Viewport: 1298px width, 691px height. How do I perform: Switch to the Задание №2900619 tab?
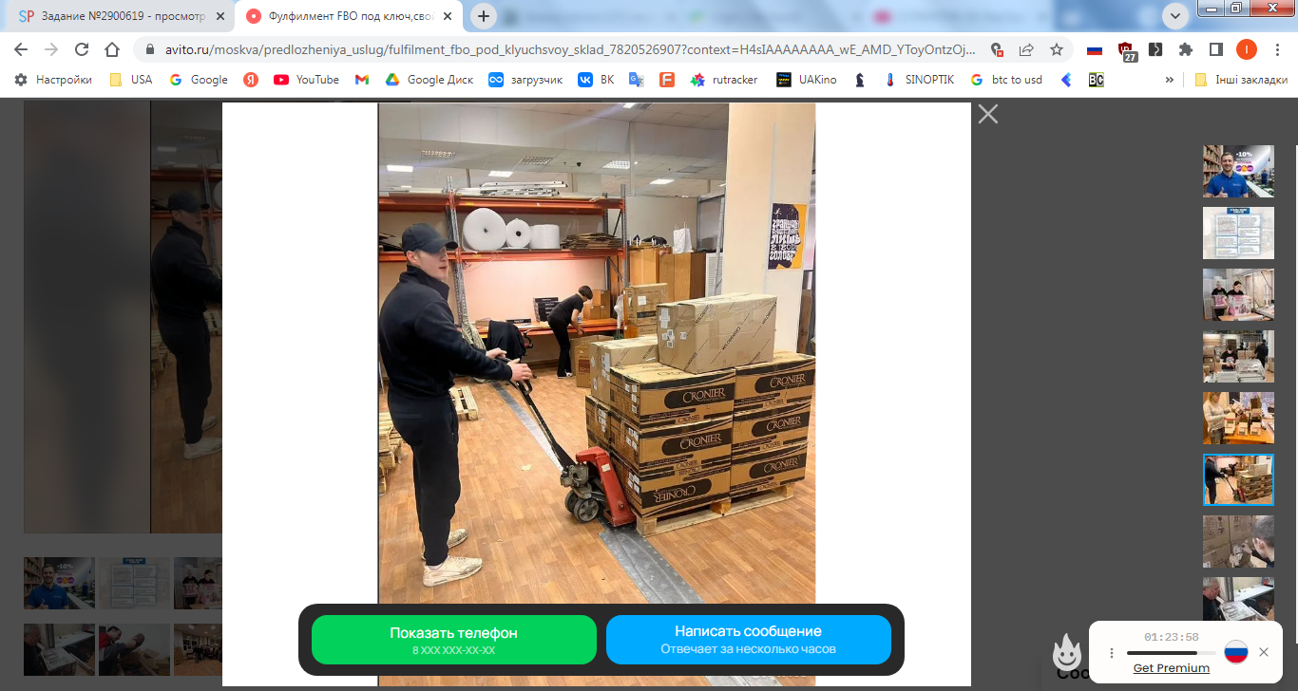[x=123, y=16]
